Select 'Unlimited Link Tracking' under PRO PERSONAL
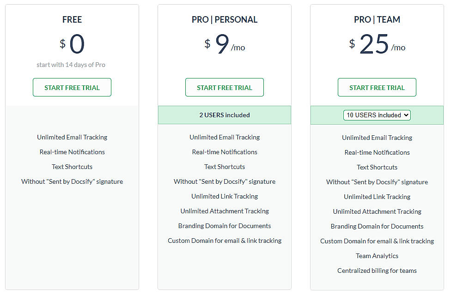The image size is (451, 295). point(224,196)
